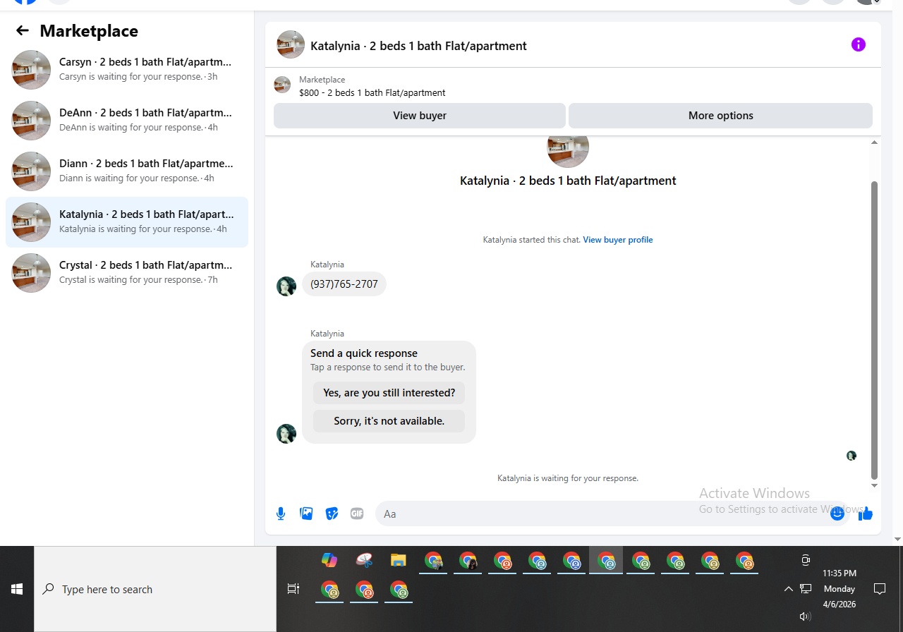The image size is (903, 632).
Task: Show hidden system tray icons
Action: coord(789,588)
